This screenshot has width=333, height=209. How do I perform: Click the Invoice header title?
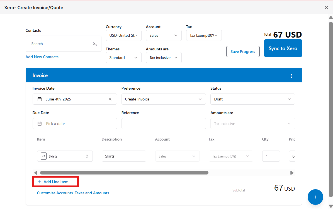40,75
